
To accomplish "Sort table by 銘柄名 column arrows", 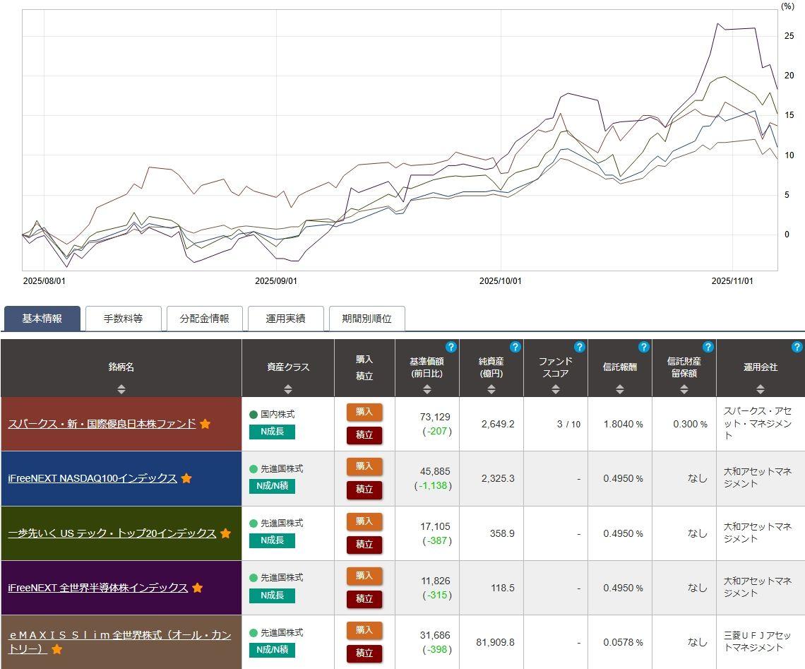I will pos(121,389).
